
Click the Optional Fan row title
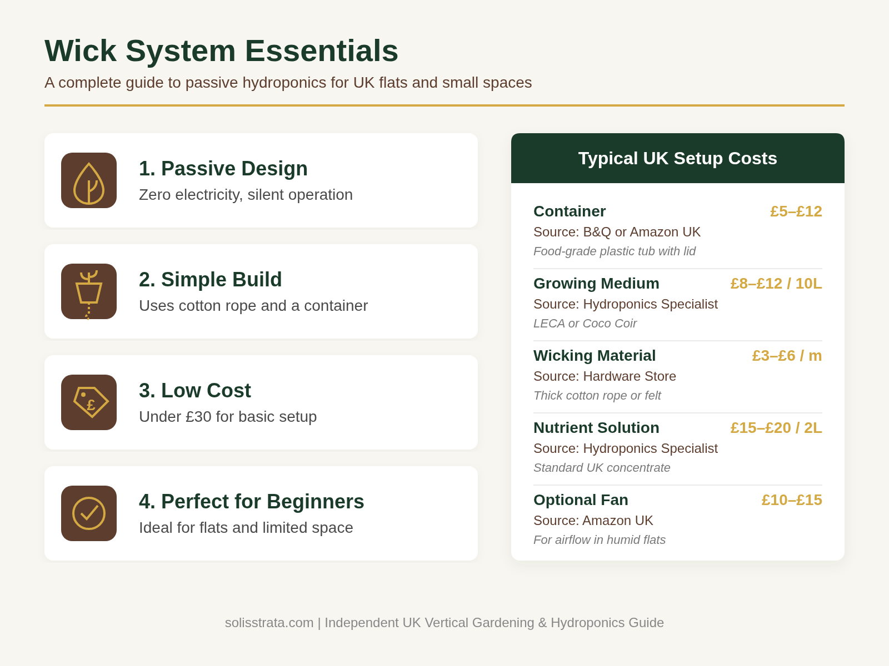581,500
